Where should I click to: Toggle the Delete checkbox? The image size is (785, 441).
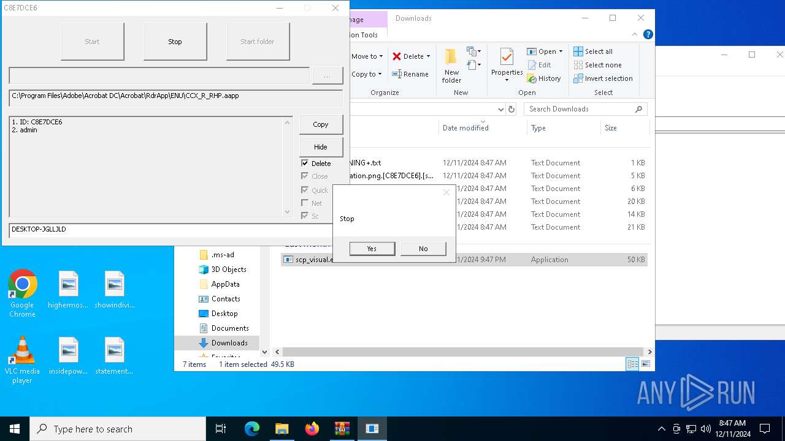point(305,164)
